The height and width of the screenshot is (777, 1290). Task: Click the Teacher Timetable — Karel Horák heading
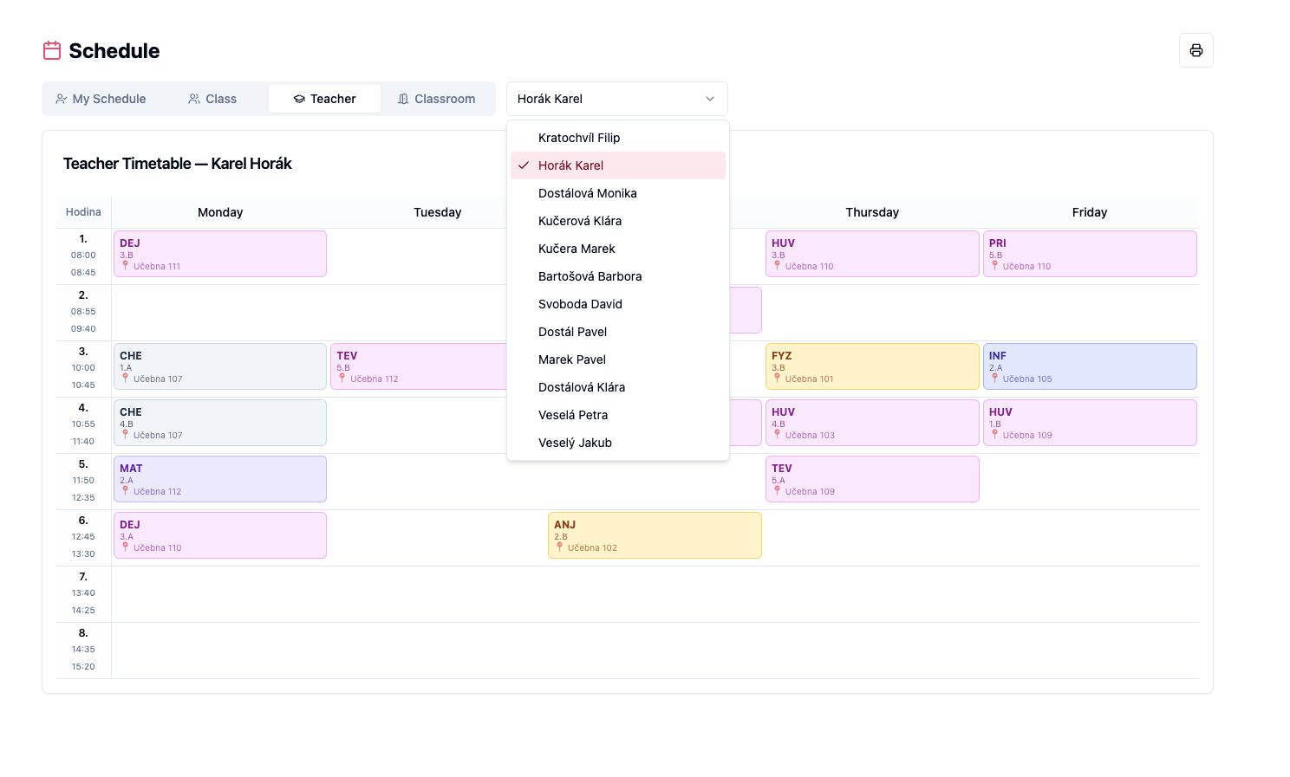click(178, 164)
